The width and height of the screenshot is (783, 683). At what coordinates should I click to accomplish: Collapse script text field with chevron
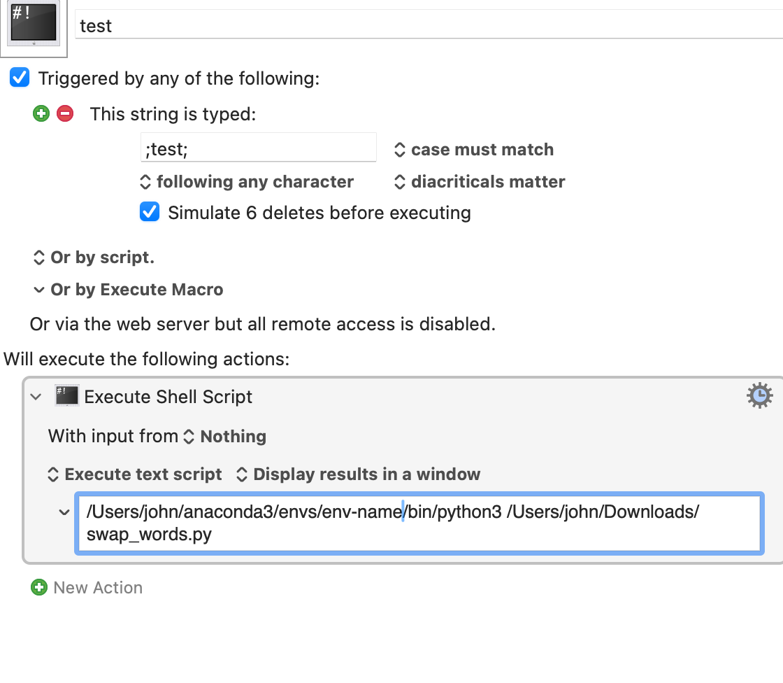[x=64, y=512]
